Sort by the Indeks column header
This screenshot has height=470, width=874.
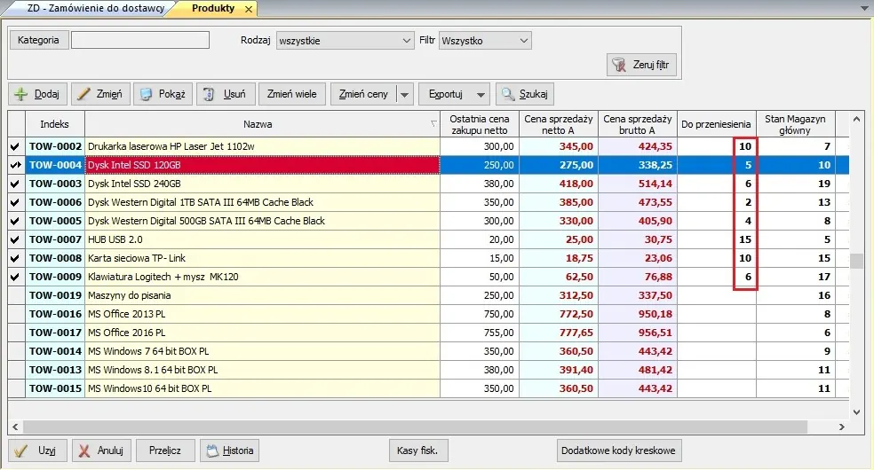point(55,124)
